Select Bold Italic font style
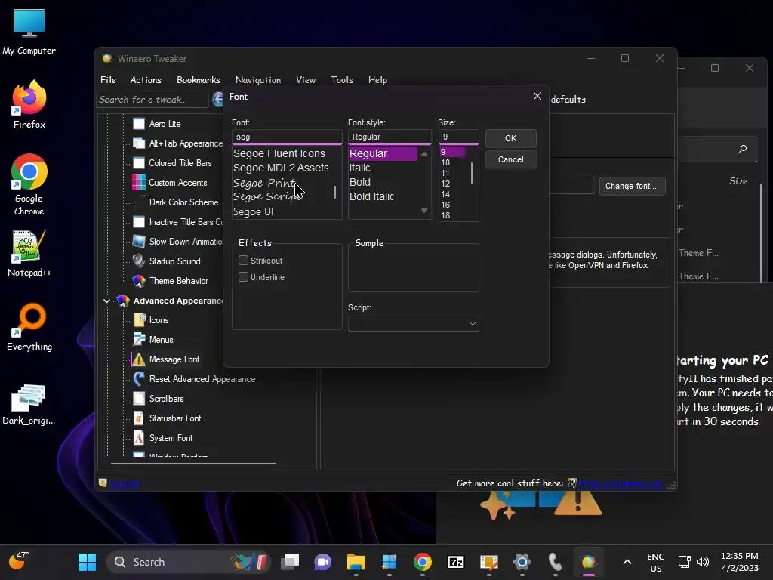This screenshot has width=773, height=580. coord(371,196)
